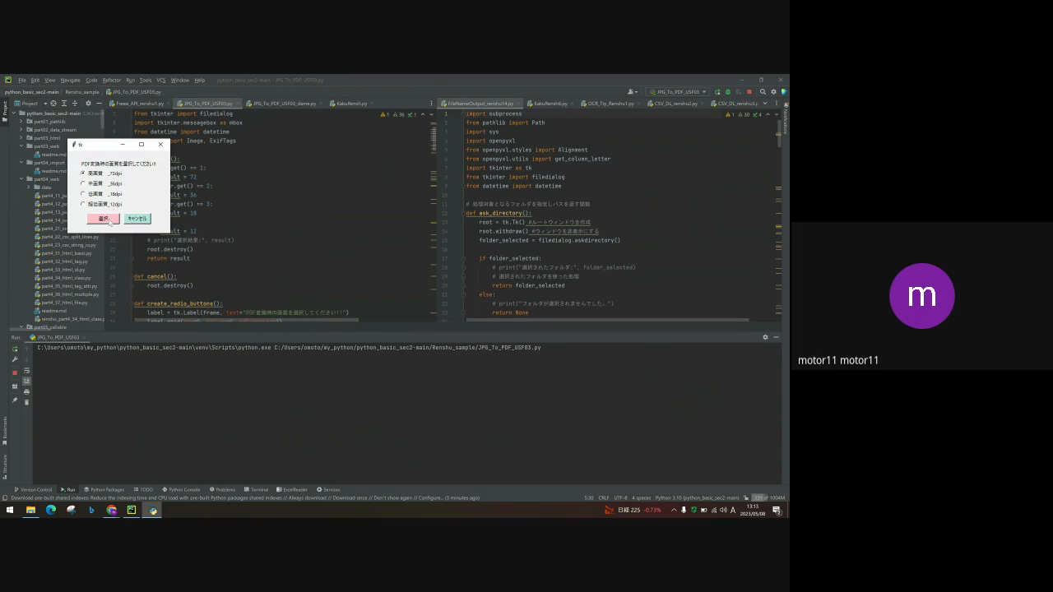This screenshot has width=1053, height=592.
Task: Click the Debug bug icon in top toolbar
Action: pyautogui.click(x=727, y=92)
